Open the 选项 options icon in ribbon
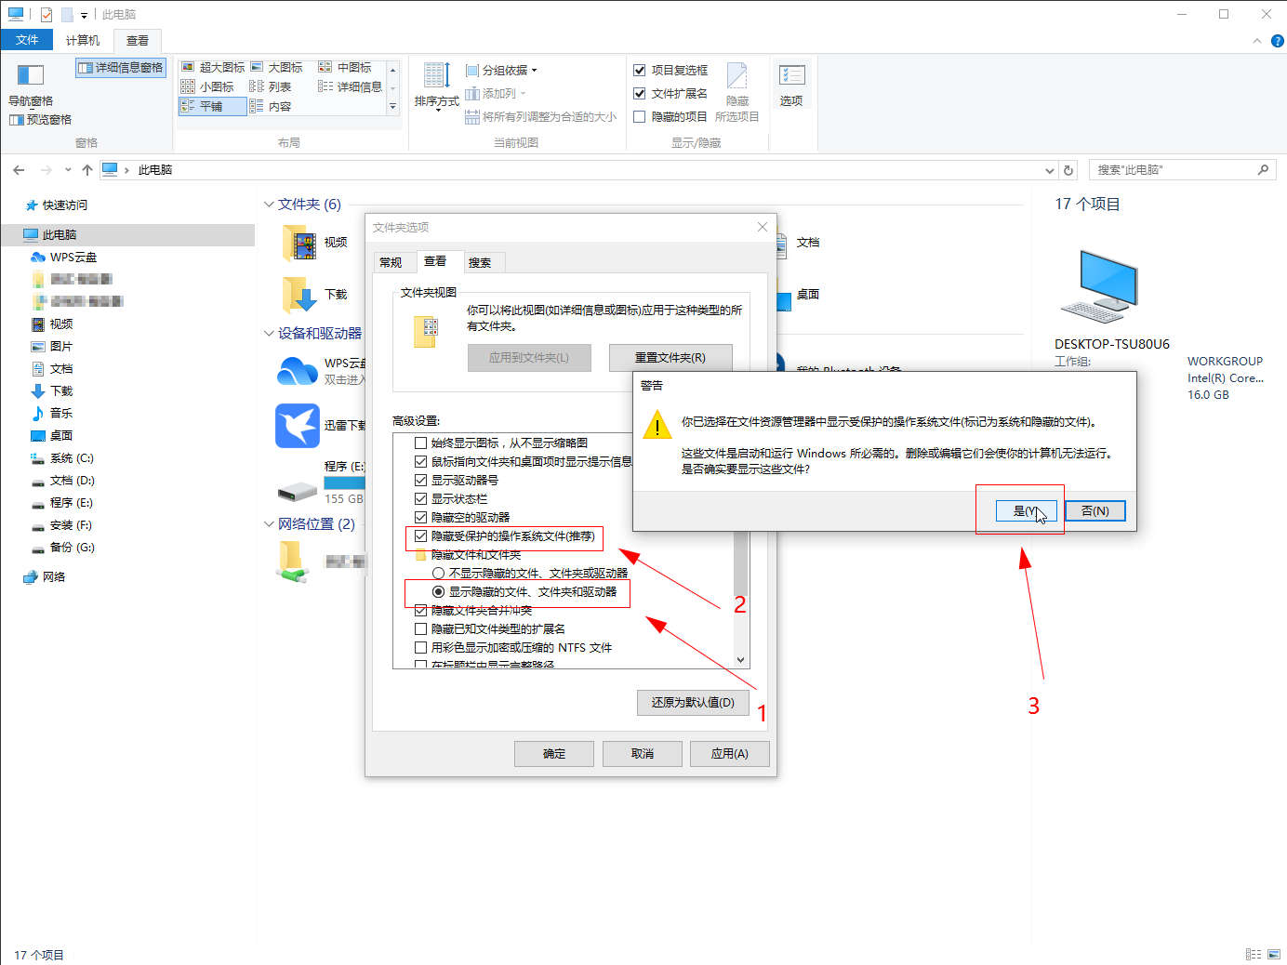The height and width of the screenshot is (965, 1287). (x=791, y=76)
